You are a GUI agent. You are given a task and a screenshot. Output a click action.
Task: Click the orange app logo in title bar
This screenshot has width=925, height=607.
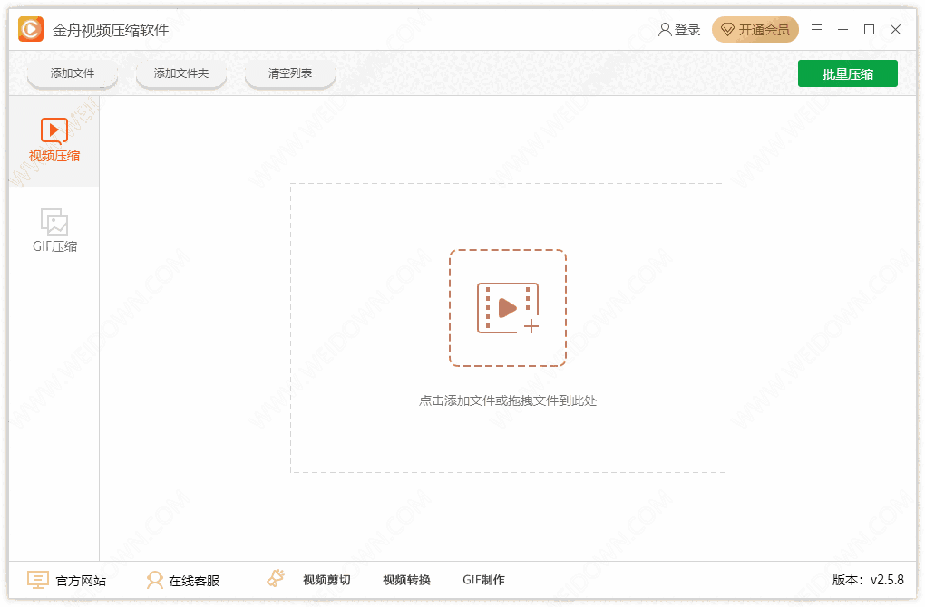tap(31, 30)
